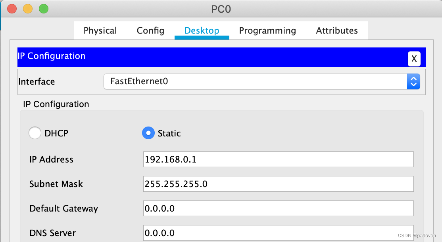Click the Static label text
The width and height of the screenshot is (442, 242).
169,133
